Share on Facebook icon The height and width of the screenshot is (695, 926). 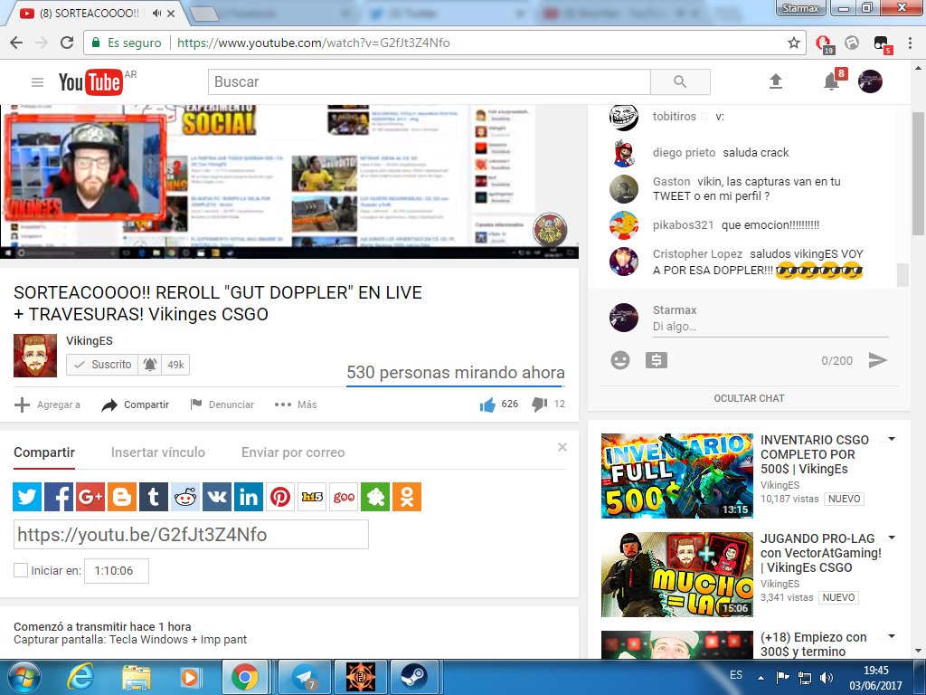59,497
